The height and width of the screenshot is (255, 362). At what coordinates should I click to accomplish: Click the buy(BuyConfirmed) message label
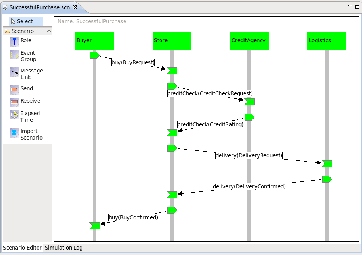pos(134,217)
